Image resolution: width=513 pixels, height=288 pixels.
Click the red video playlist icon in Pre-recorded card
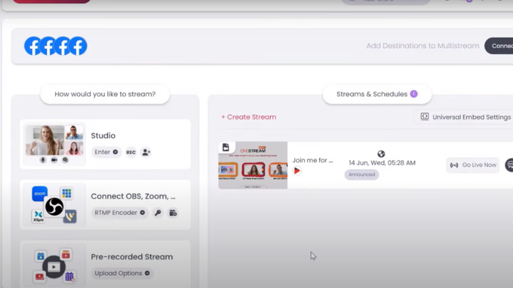(x=40, y=277)
